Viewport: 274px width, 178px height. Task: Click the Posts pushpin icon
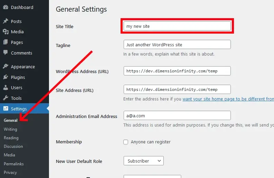pyautogui.click(x=5, y=21)
